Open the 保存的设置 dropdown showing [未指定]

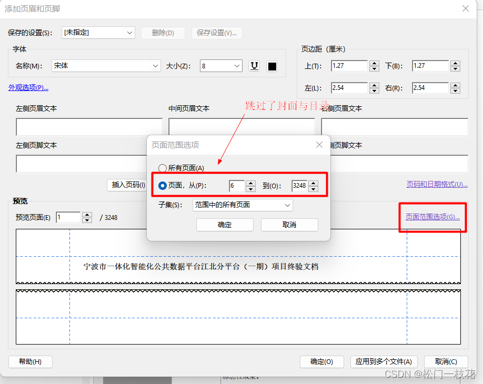click(98, 33)
